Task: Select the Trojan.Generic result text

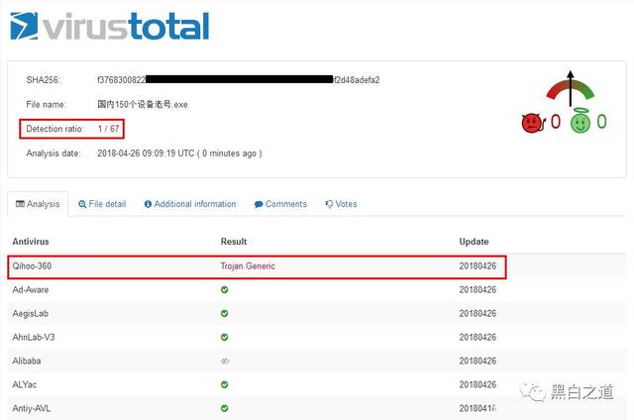Action: (x=248, y=266)
